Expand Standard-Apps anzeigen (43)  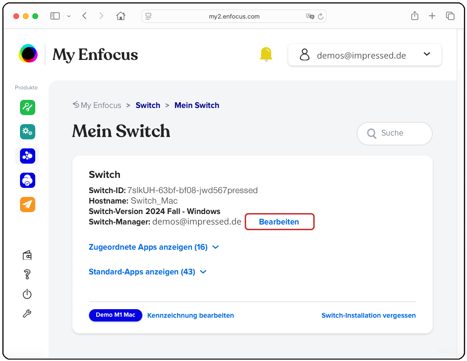[x=148, y=272]
